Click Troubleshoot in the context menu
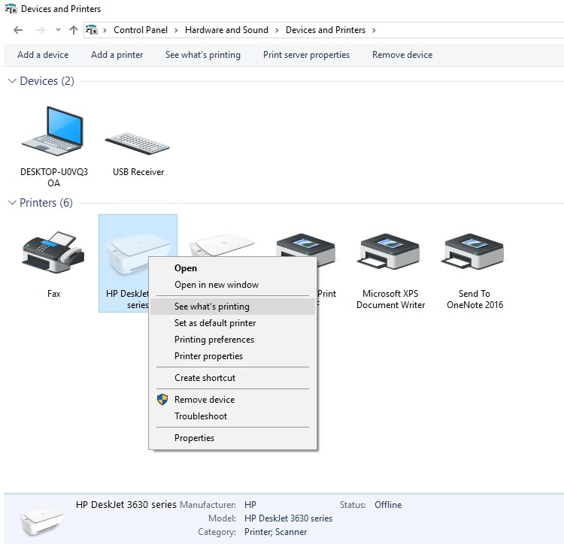This screenshot has width=564, height=544. pos(201,416)
